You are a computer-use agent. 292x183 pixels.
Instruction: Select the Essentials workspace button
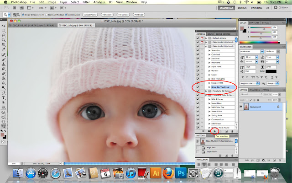click(226, 8)
